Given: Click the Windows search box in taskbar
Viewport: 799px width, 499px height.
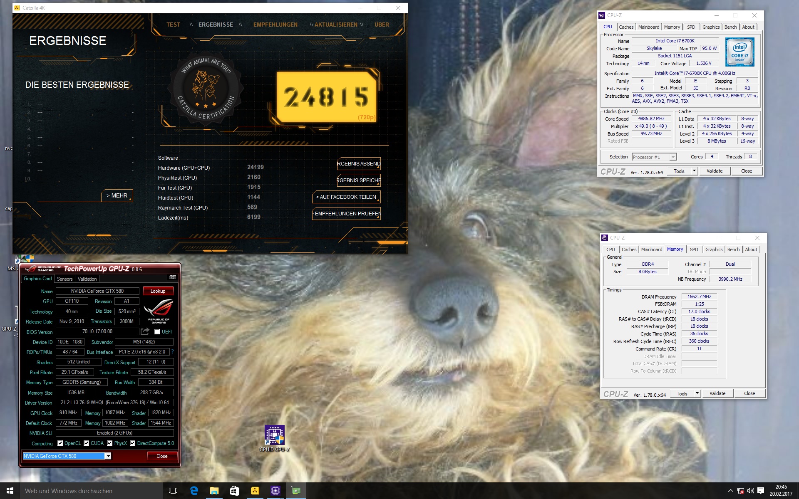Looking at the screenshot, I should [x=92, y=491].
